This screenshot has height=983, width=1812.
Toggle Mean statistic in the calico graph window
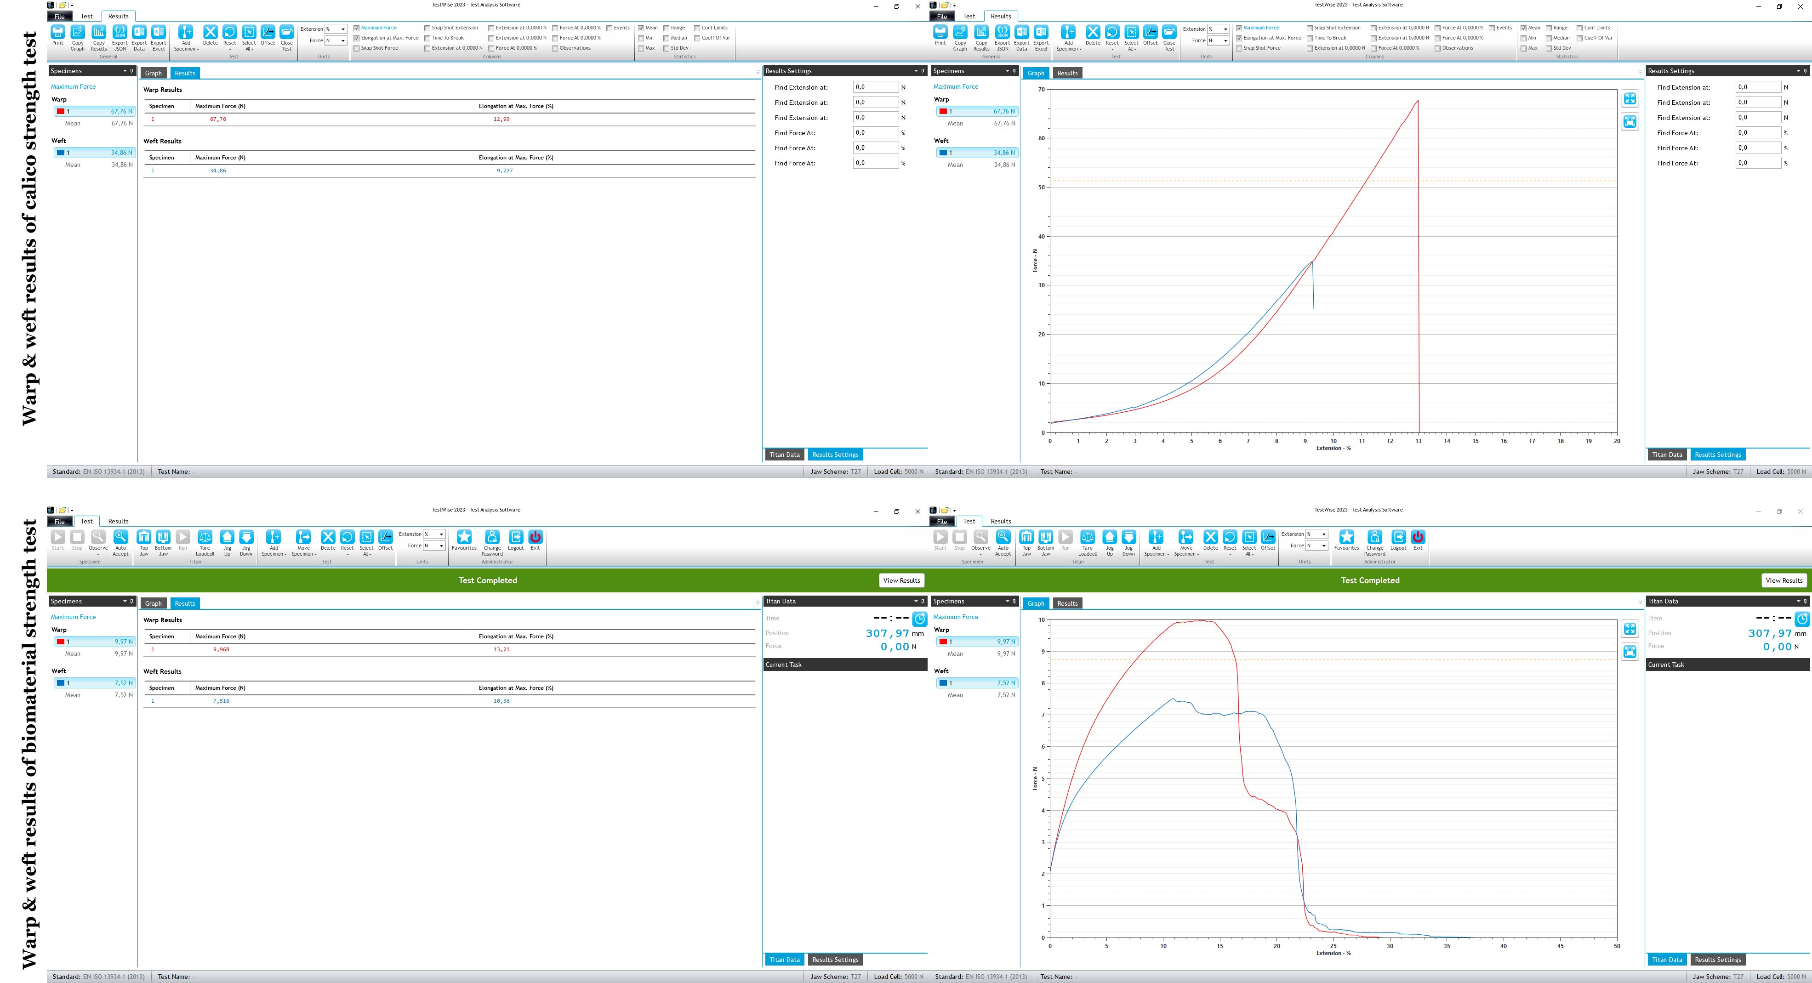pos(1524,28)
